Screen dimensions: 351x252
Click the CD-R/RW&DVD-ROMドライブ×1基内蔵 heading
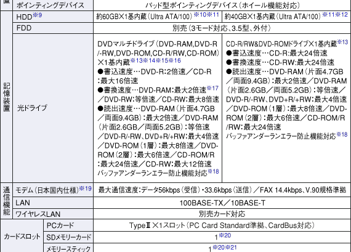click(x=281, y=44)
